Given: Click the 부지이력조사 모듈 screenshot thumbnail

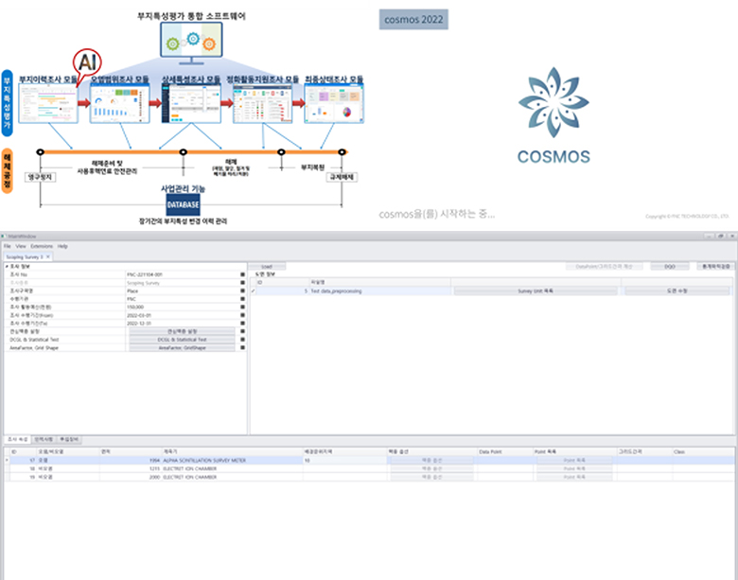Looking at the screenshot, I should coord(48,104).
